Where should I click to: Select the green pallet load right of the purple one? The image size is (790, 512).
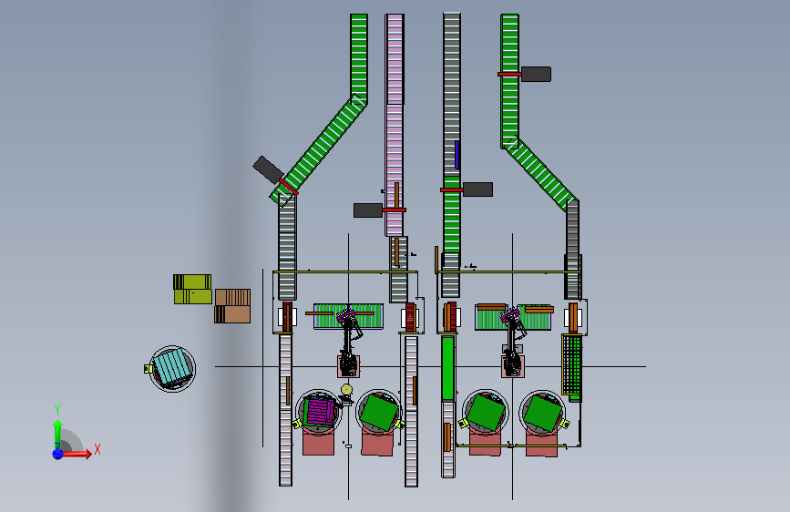point(380,412)
